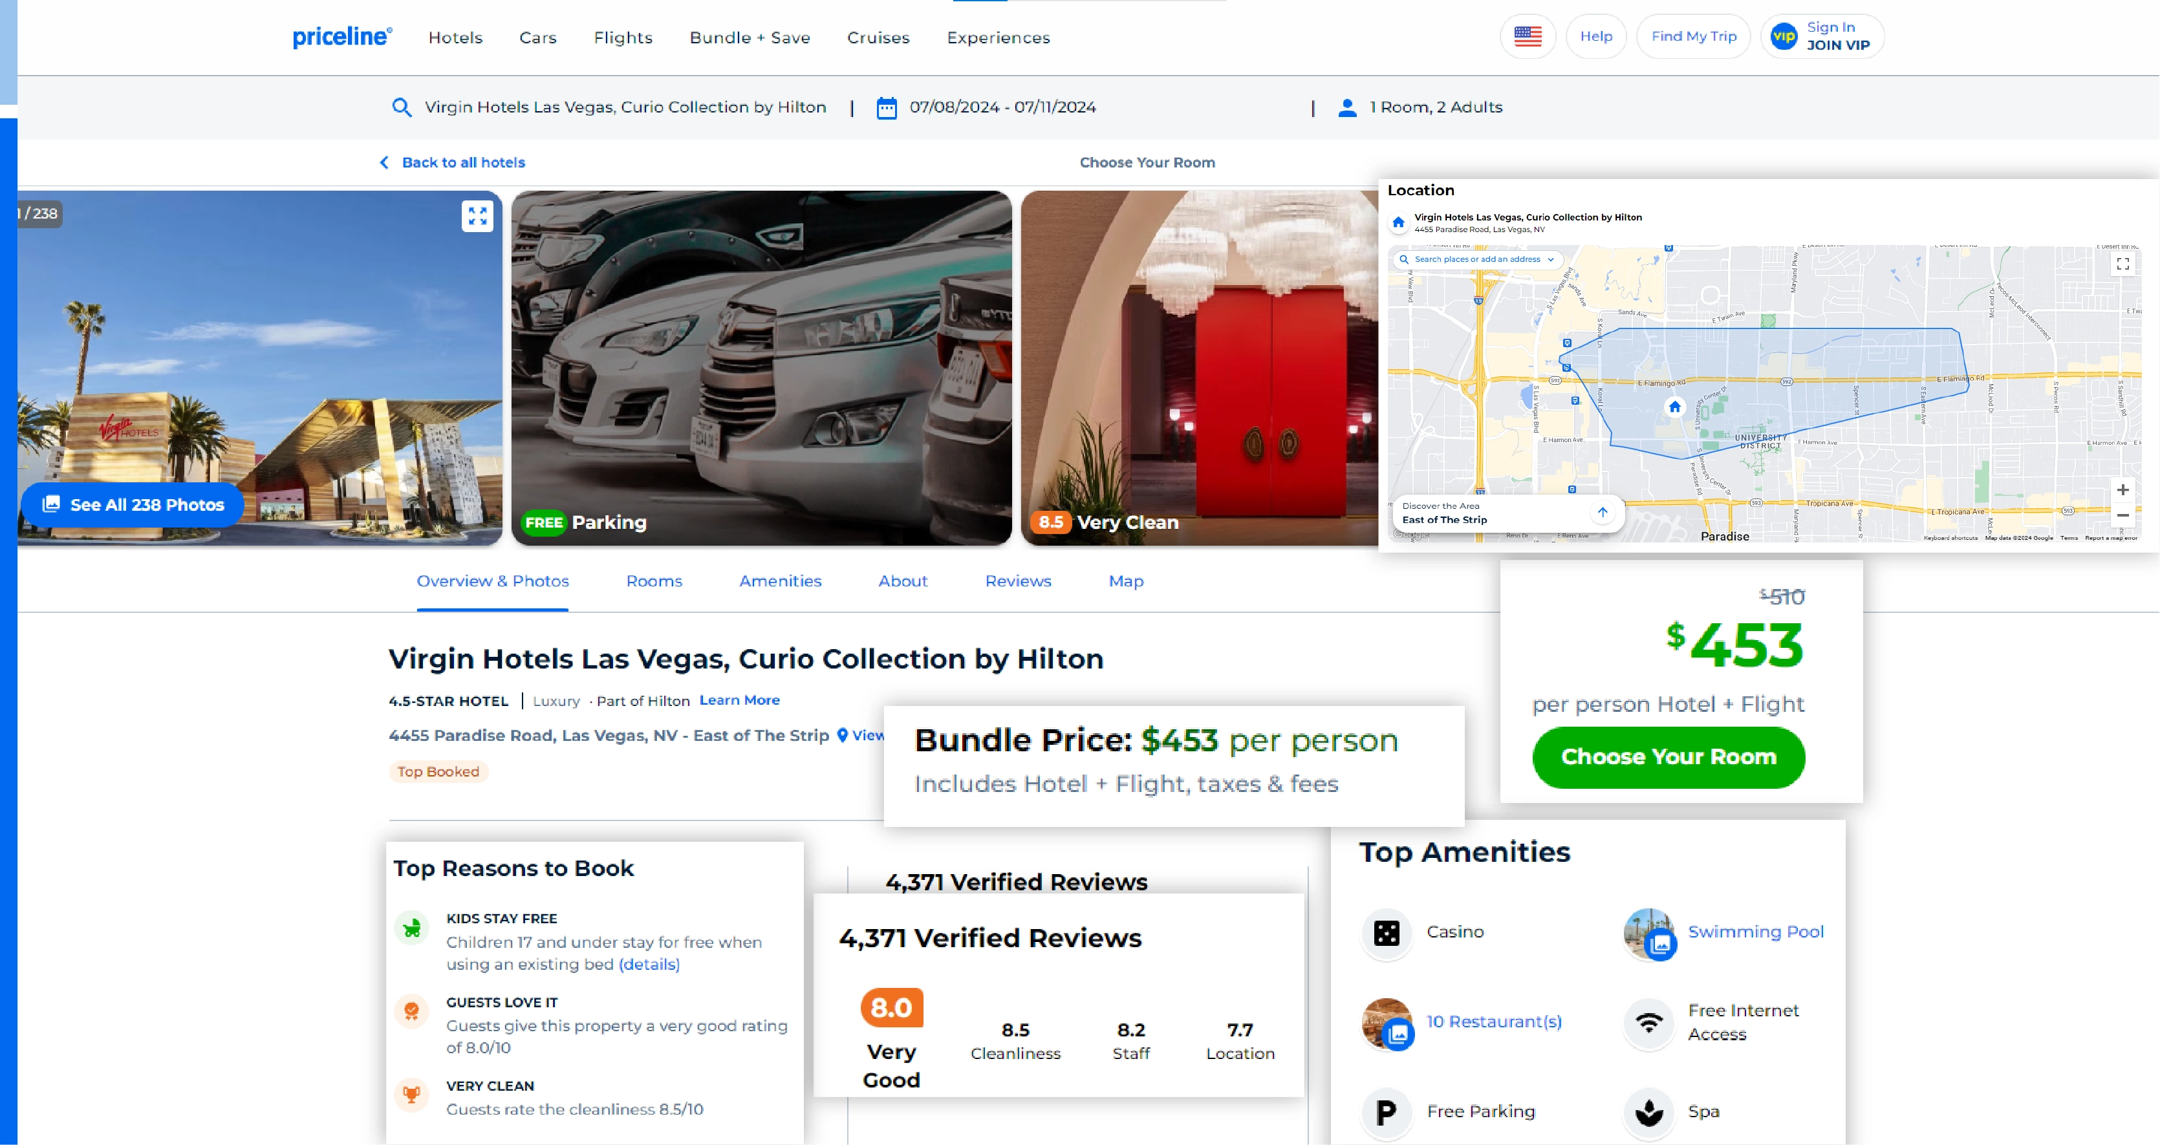Click the hotel home marker on the map
2160x1145 pixels.
[x=1674, y=407]
